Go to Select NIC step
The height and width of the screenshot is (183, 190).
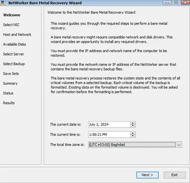(11, 25)
